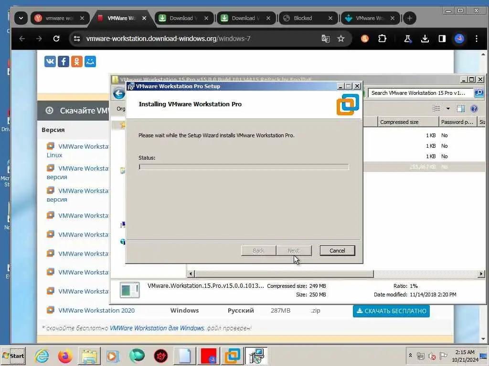Click the Search VMware Workstation 15 Pro box
This screenshot has width=489, height=366.
point(421,93)
